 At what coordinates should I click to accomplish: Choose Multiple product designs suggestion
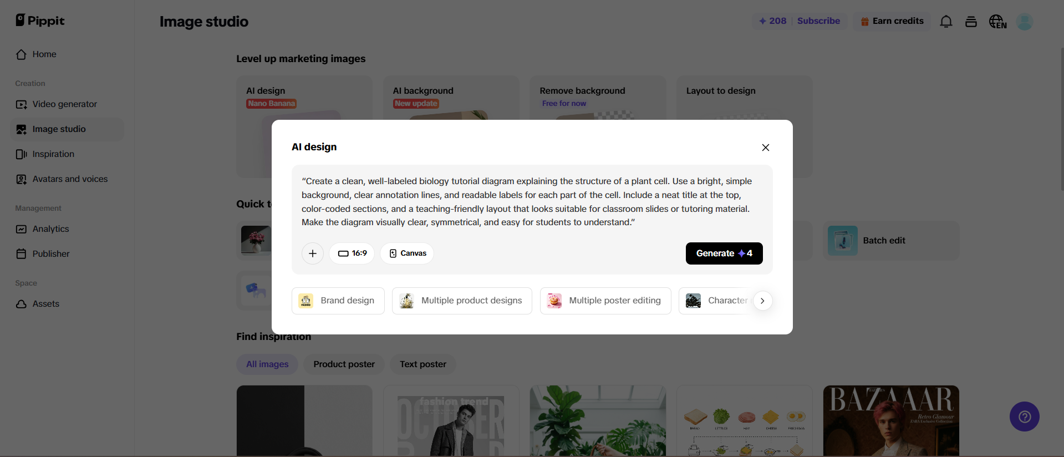click(x=462, y=301)
